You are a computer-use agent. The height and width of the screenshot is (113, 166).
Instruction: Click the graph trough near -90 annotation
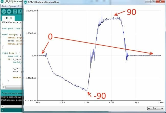(x=87, y=91)
